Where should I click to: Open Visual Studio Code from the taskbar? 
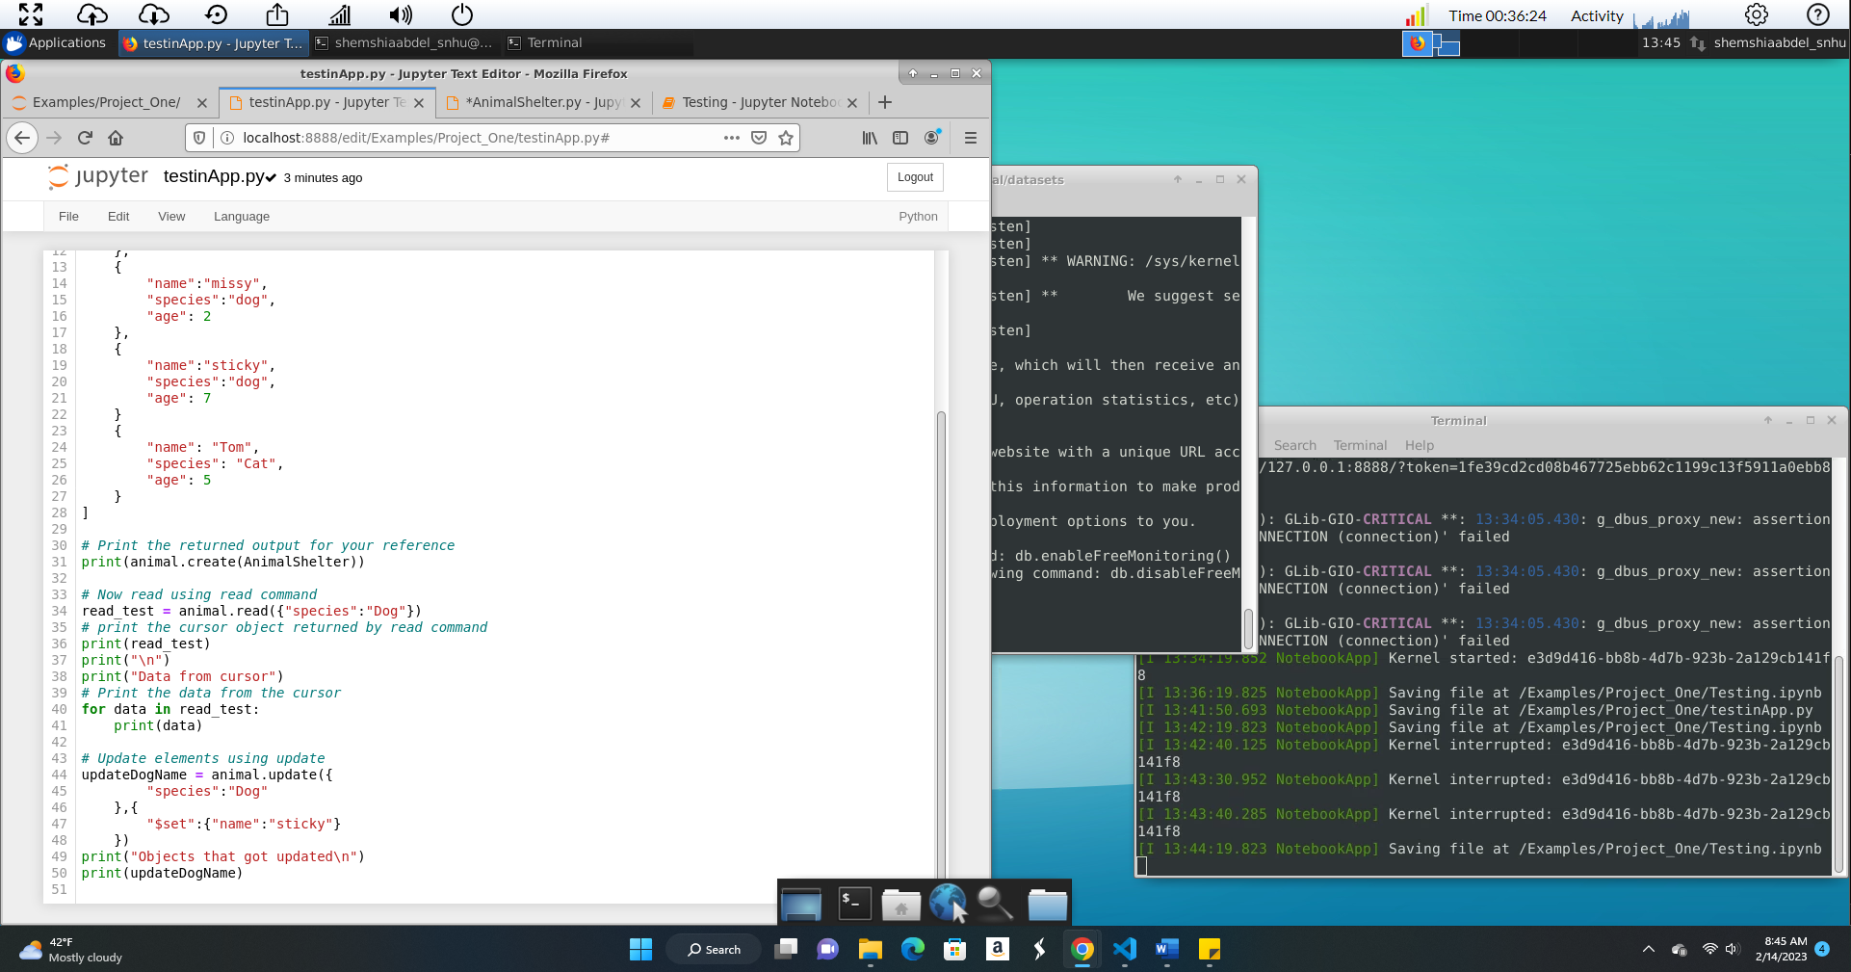click(1125, 950)
